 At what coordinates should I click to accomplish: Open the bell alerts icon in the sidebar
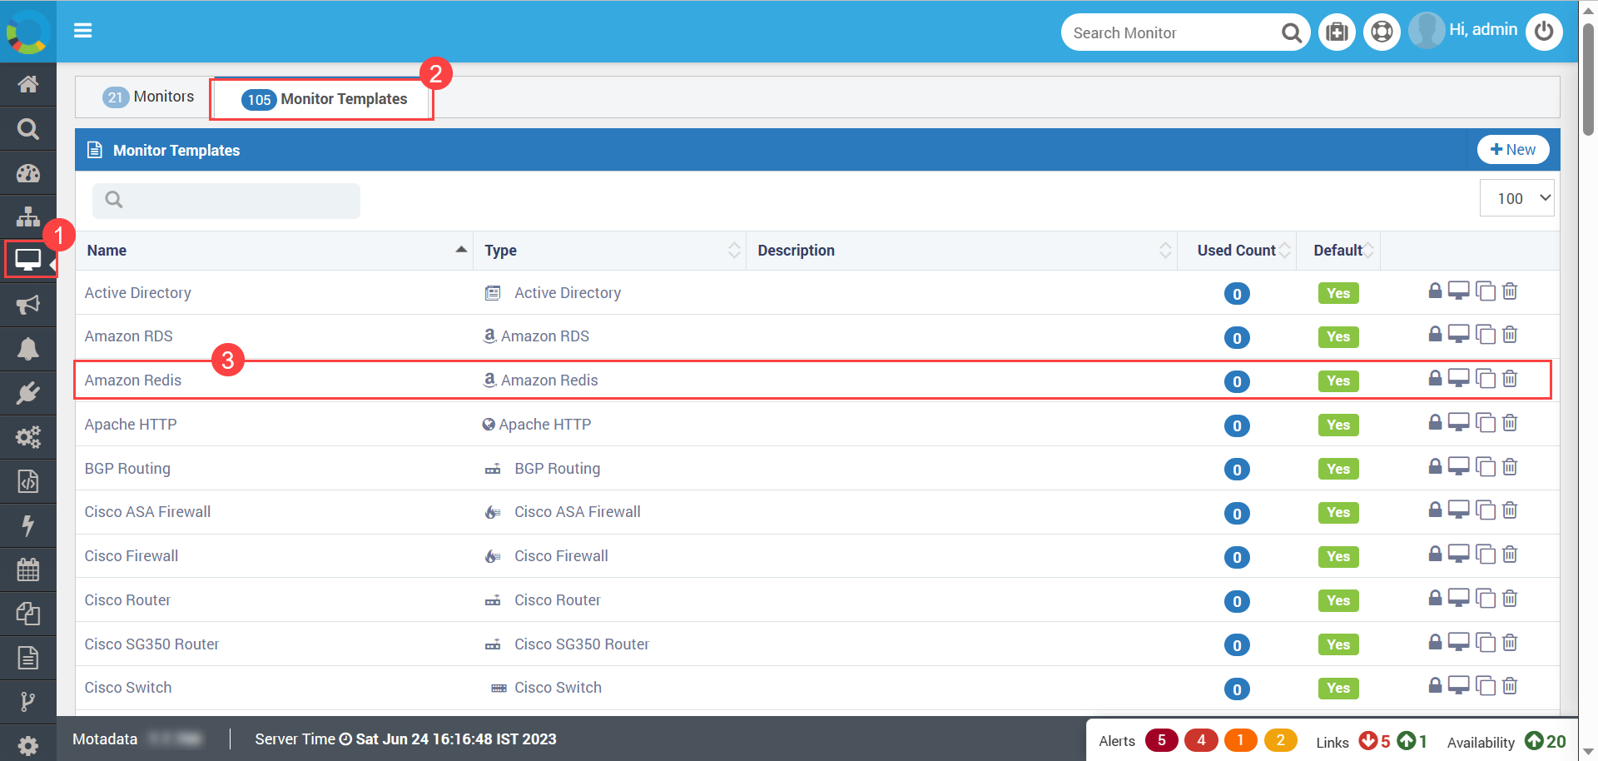coord(28,349)
